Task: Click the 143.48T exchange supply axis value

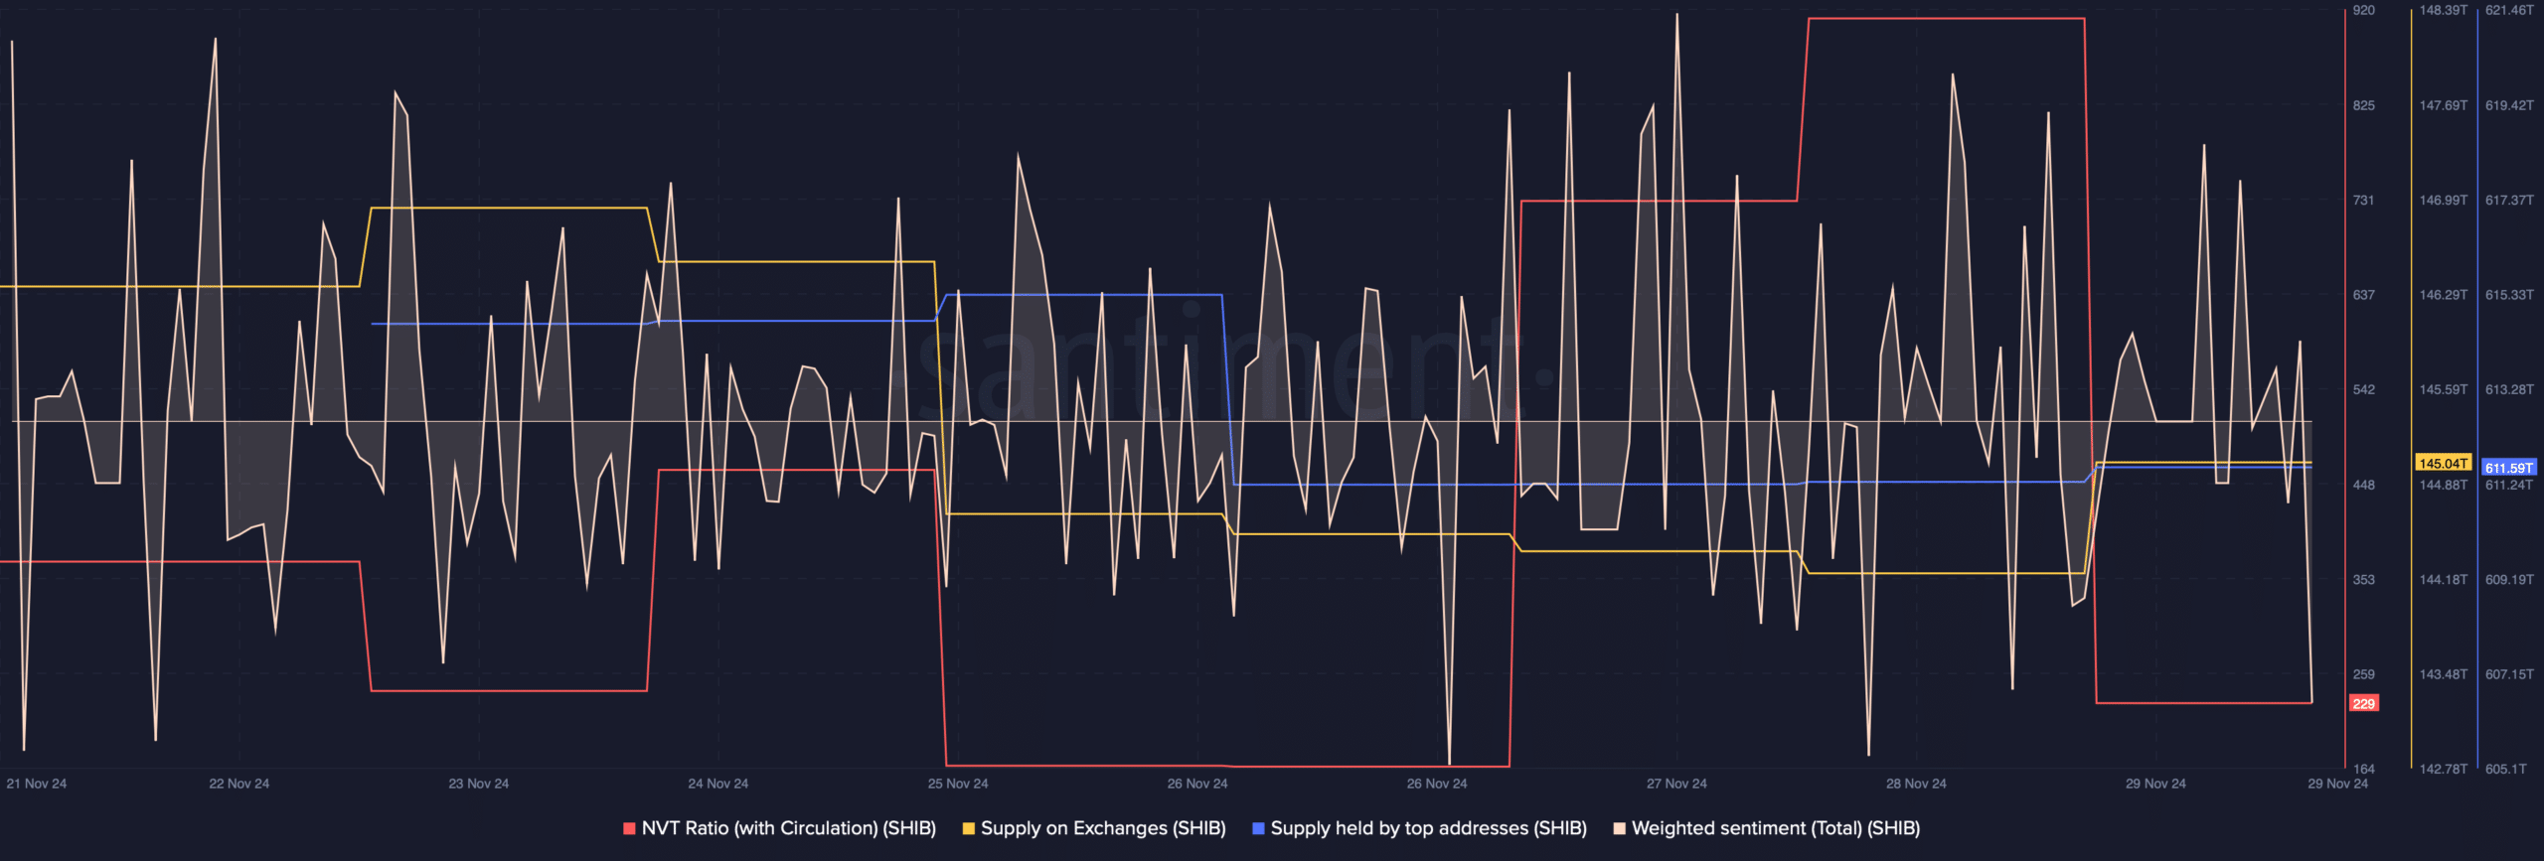Action: (x=2444, y=674)
